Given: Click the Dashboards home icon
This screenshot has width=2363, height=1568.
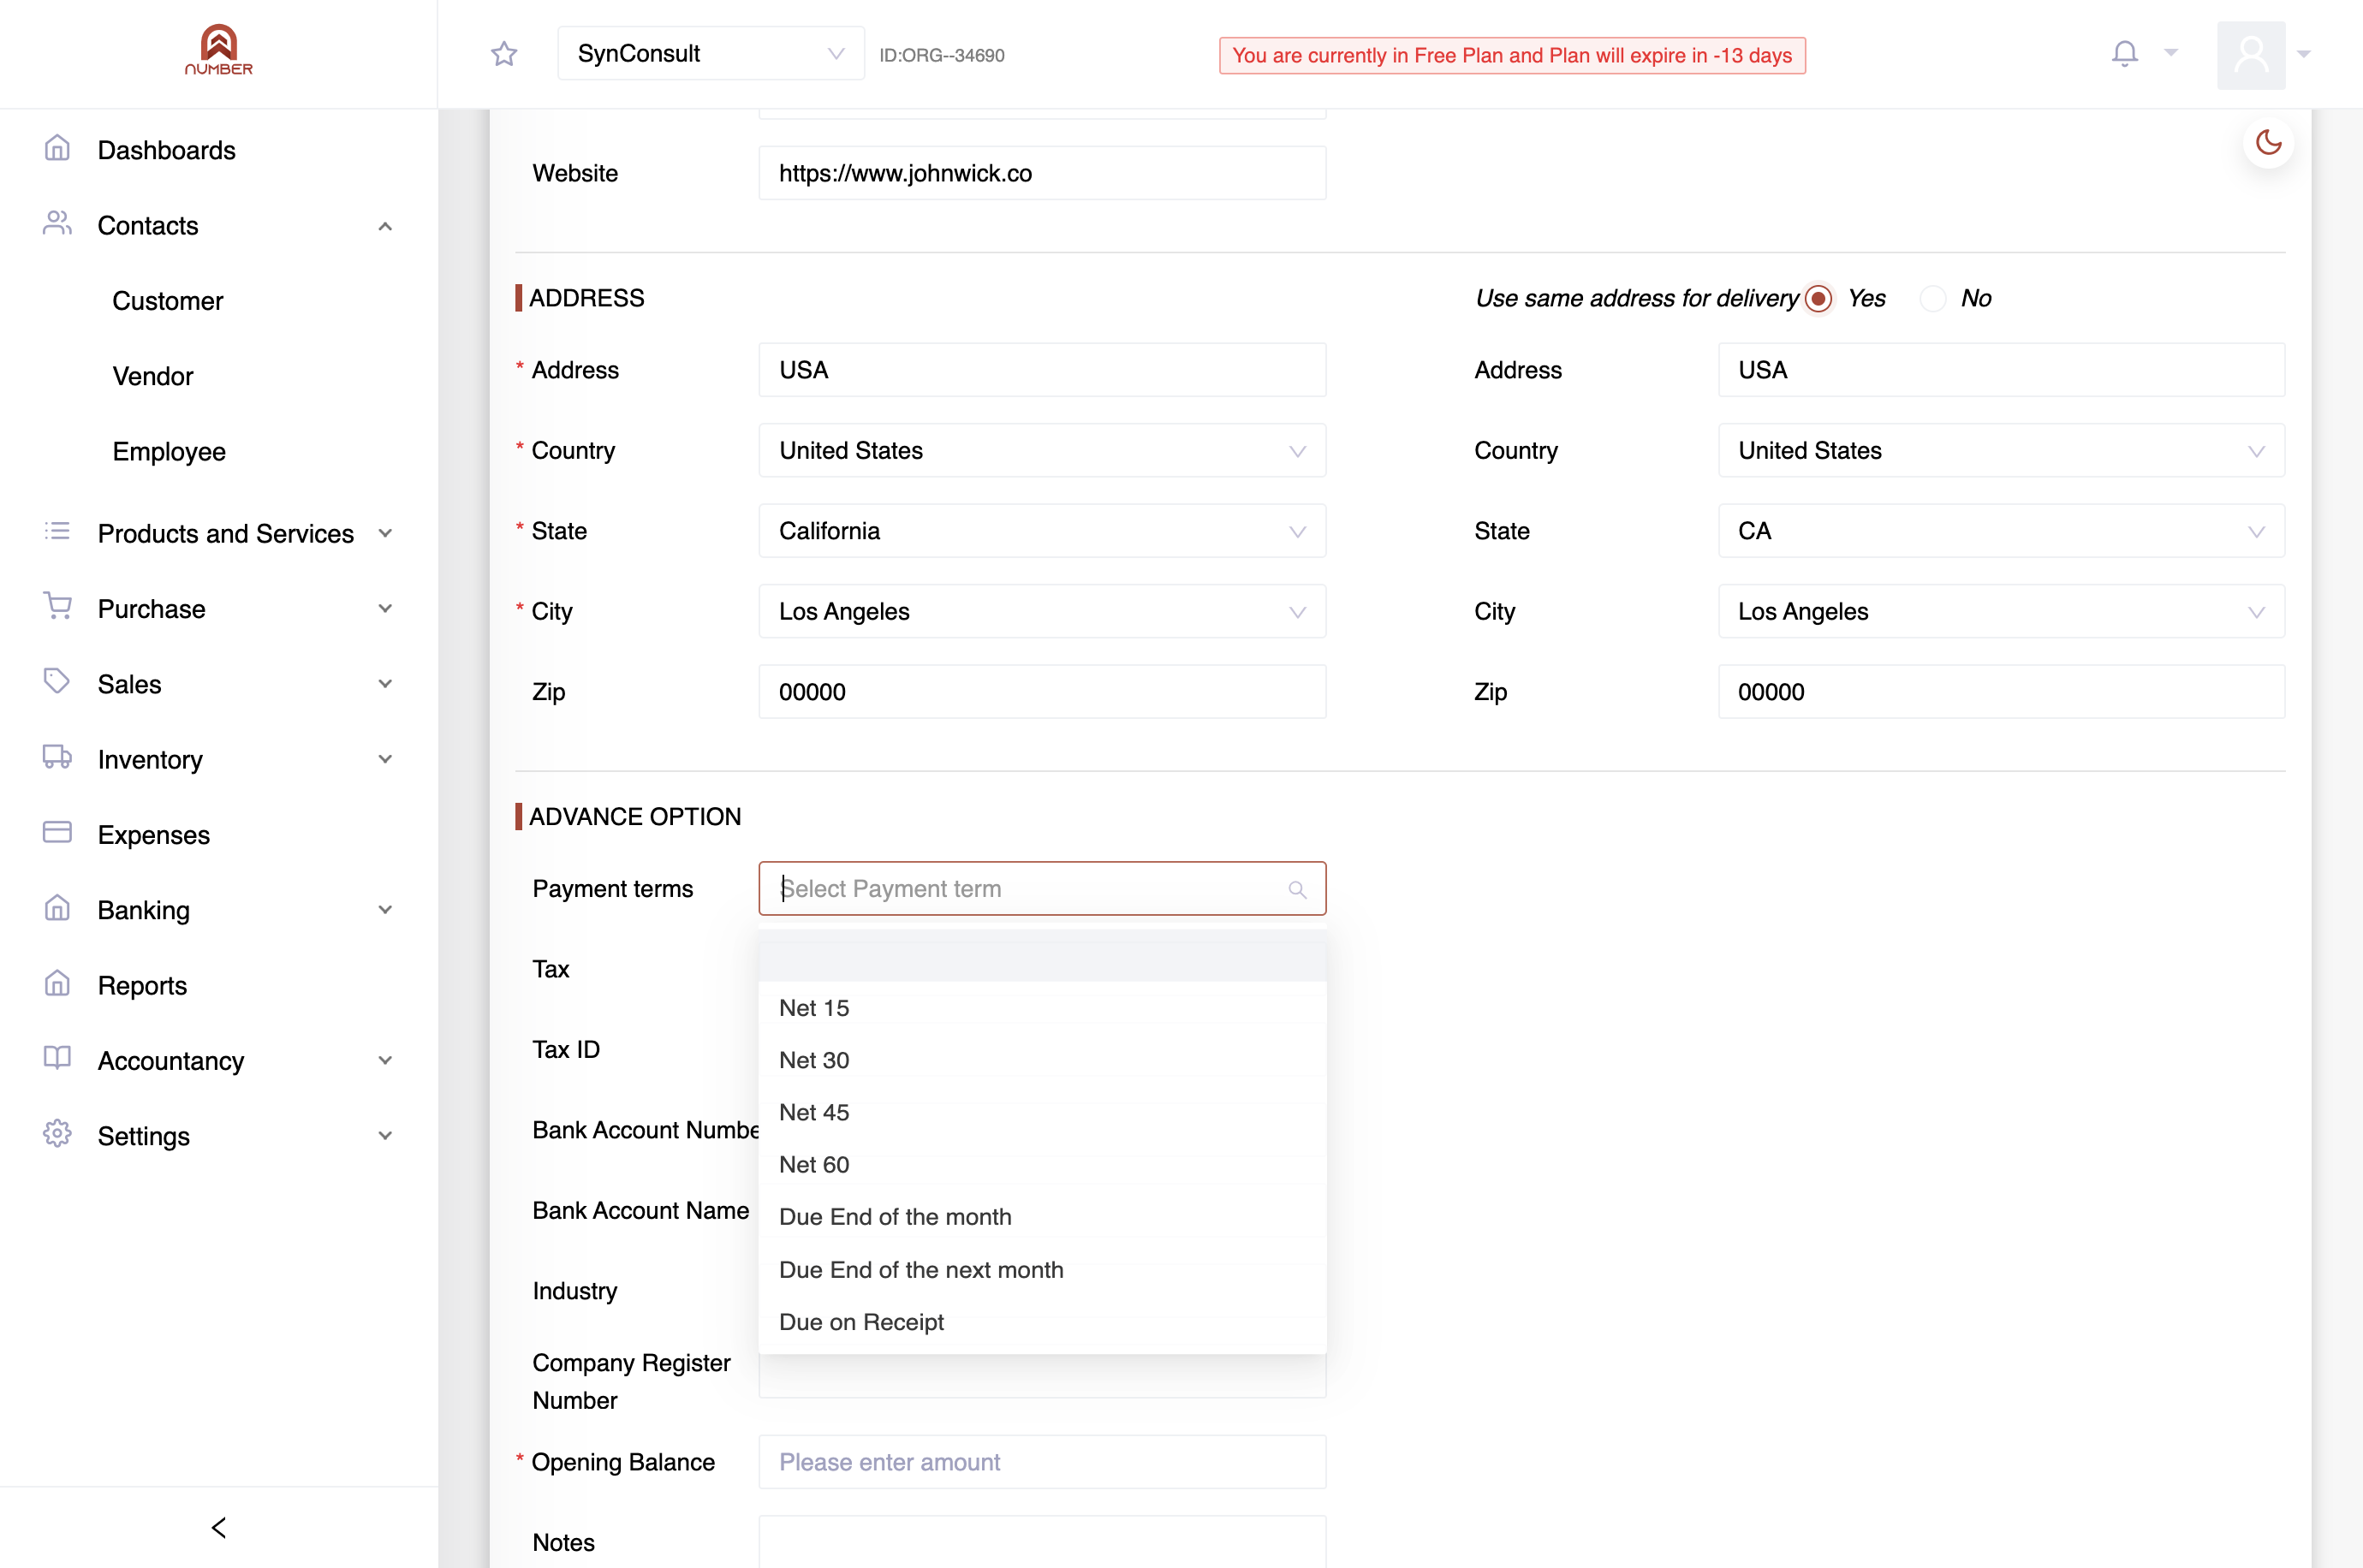Looking at the screenshot, I should 57,149.
